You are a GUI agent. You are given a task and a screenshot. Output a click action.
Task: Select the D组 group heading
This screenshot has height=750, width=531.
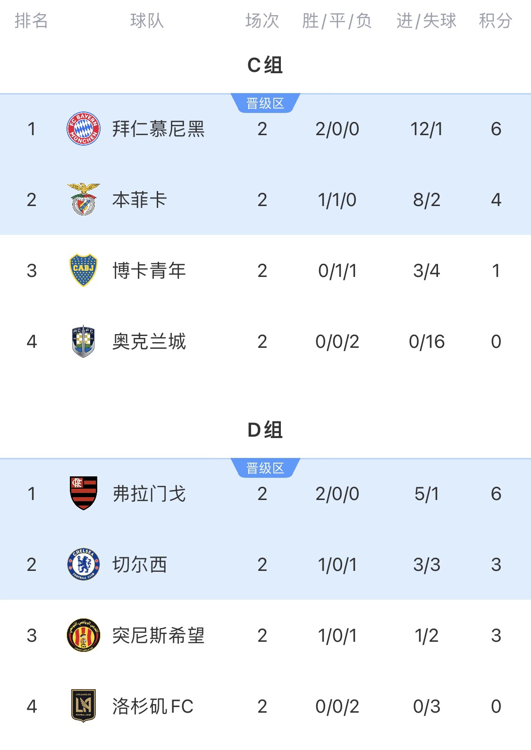click(265, 430)
